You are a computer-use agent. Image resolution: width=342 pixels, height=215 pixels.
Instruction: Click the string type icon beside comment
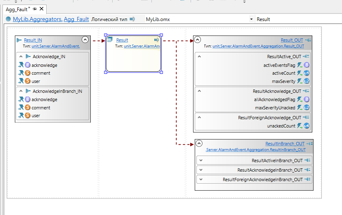coord(28,73)
